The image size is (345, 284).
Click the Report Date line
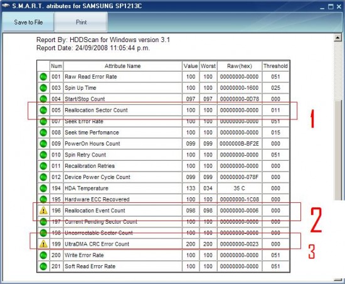[93, 48]
